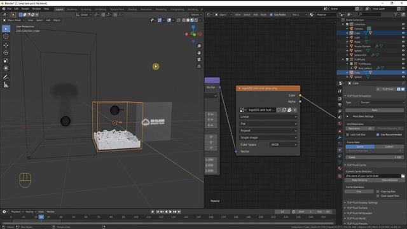Toggle Use Recommended checkbox
The width and height of the screenshot is (407, 229).
tap(378, 135)
